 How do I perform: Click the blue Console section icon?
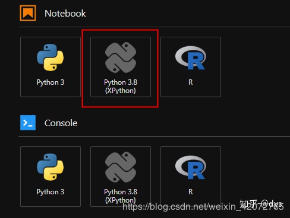(28, 123)
